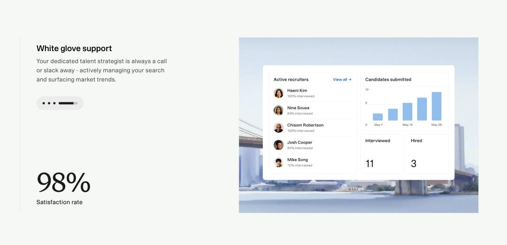Select the second carousel dot
The image size is (507, 245).
pyautogui.click(x=49, y=103)
